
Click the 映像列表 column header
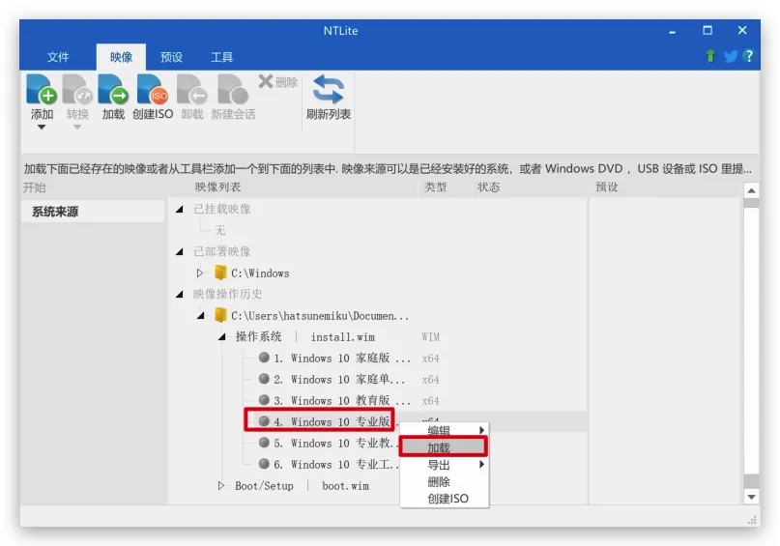click(217, 187)
